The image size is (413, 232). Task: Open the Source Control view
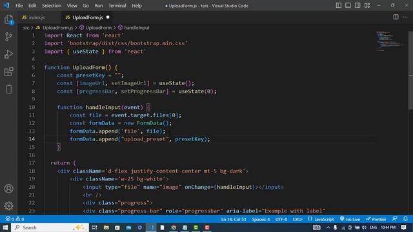8,37
